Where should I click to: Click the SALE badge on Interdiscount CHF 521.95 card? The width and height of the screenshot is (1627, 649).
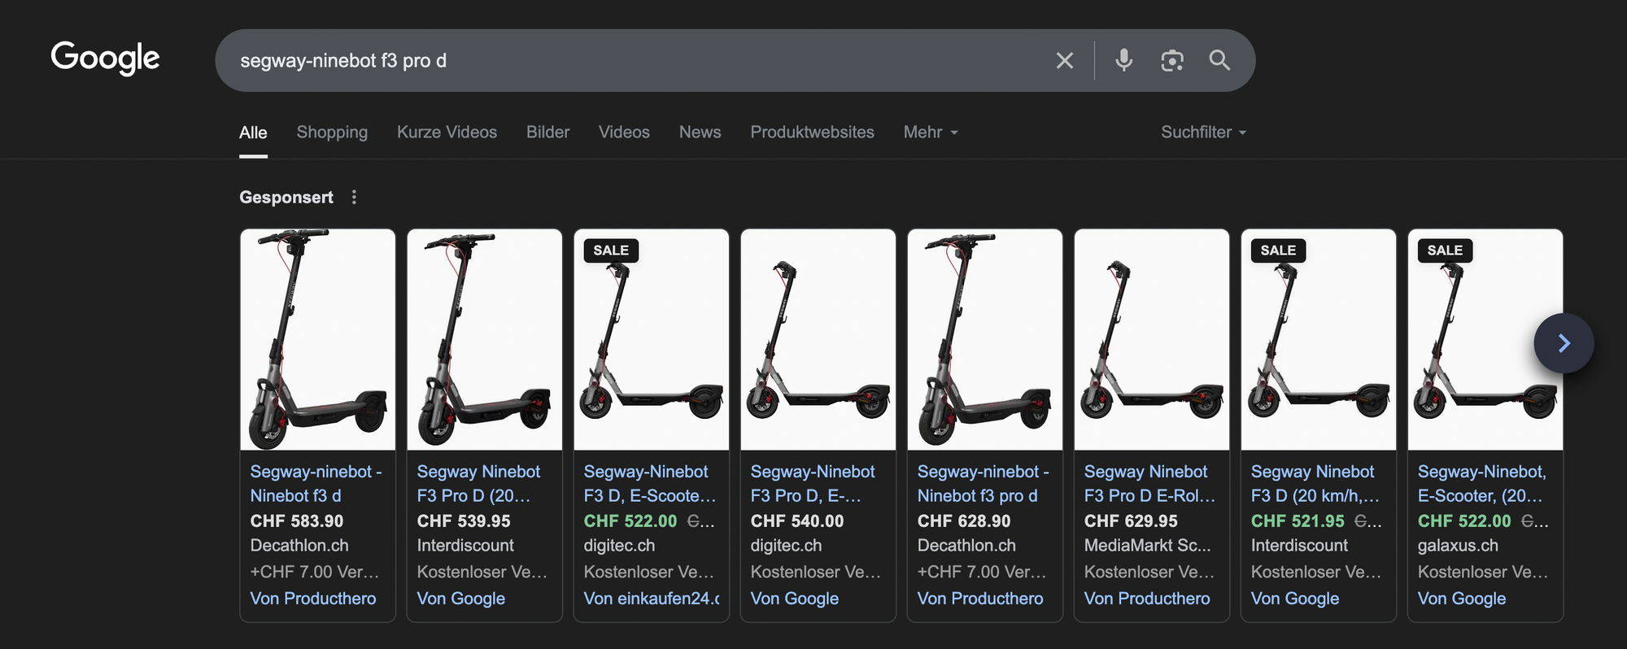(1278, 250)
